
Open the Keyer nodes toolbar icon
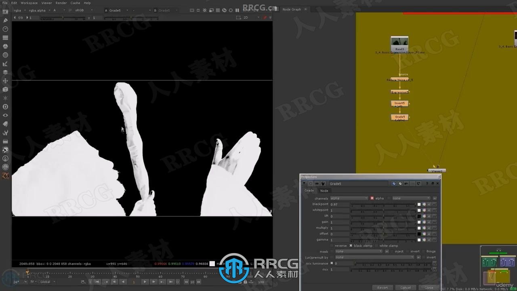5,64
